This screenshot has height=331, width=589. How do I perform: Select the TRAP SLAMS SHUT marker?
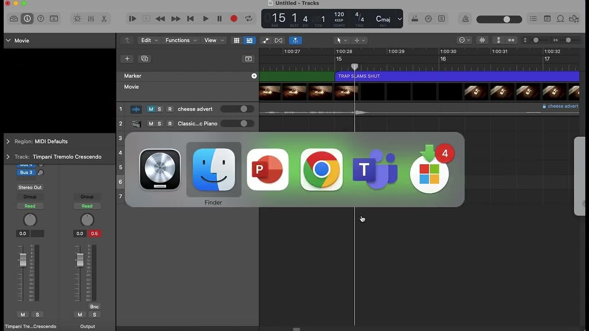pyautogui.click(x=456, y=76)
